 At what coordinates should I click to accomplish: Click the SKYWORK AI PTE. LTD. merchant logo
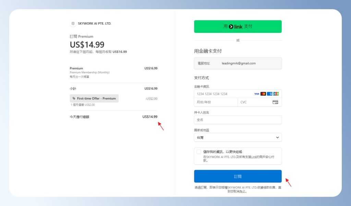(x=72, y=23)
